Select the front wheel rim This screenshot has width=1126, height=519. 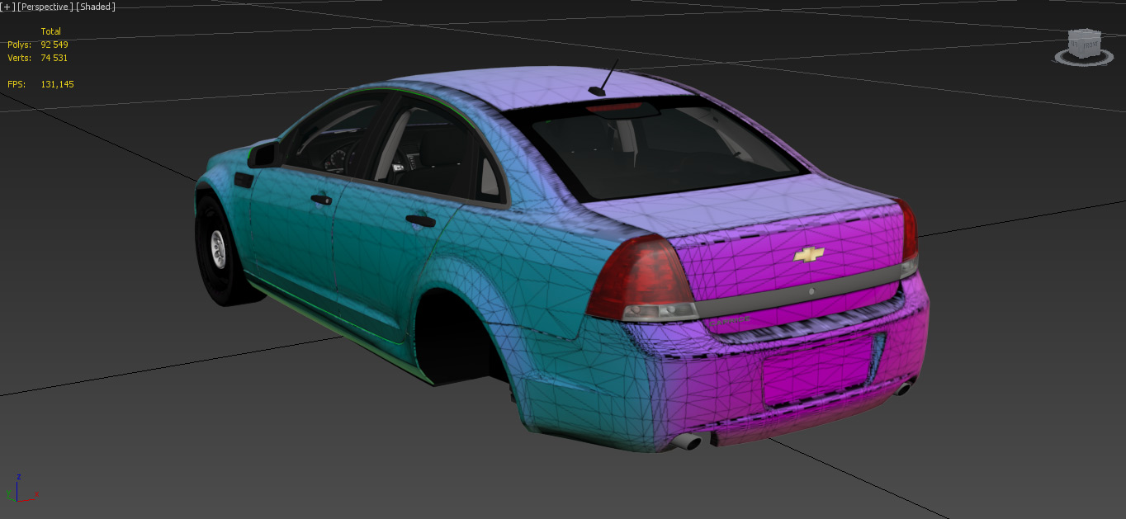pos(219,248)
